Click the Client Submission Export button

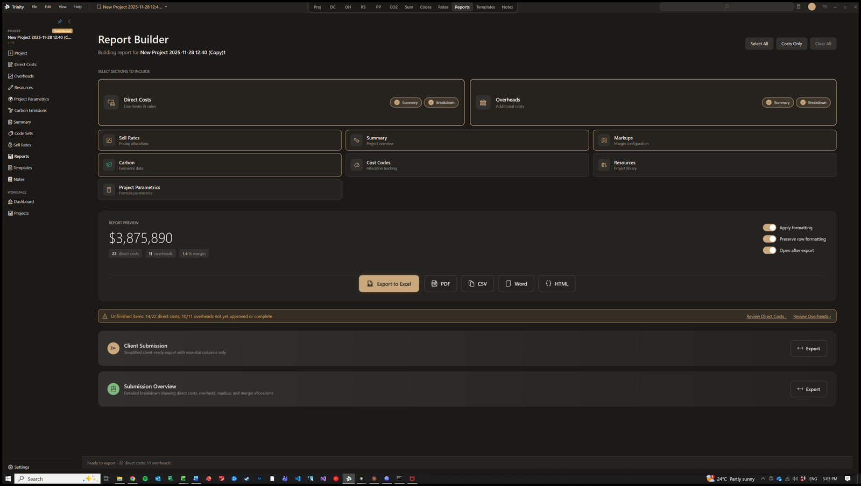808,349
